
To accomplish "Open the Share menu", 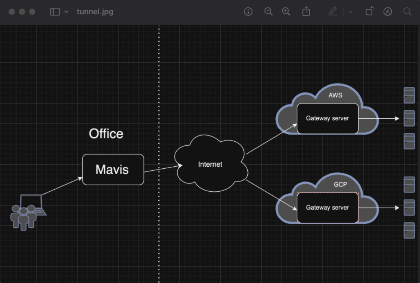I will click(x=306, y=12).
